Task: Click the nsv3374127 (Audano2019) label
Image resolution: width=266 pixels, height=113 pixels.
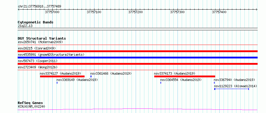Action: [61, 73]
